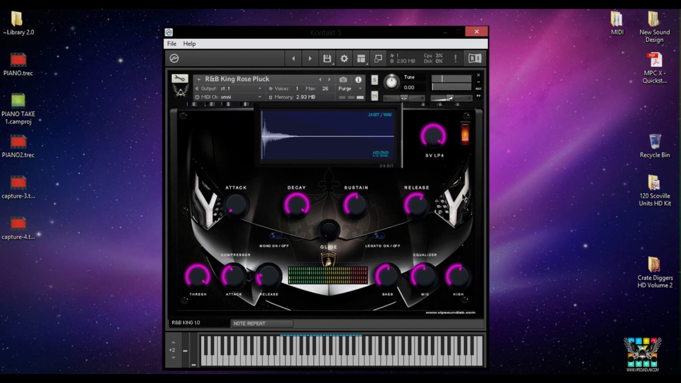681x383 pixels.
Task: Click the Glide knob
Action: [329, 230]
